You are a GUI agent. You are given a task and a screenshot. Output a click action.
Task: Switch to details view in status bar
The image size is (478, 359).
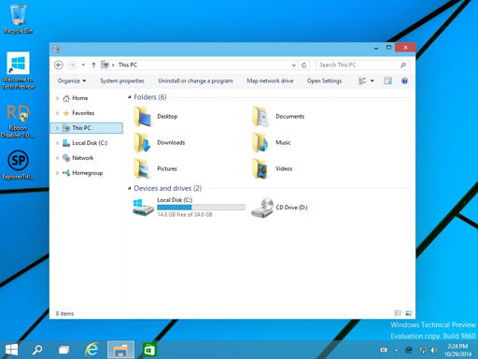click(x=398, y=313)
